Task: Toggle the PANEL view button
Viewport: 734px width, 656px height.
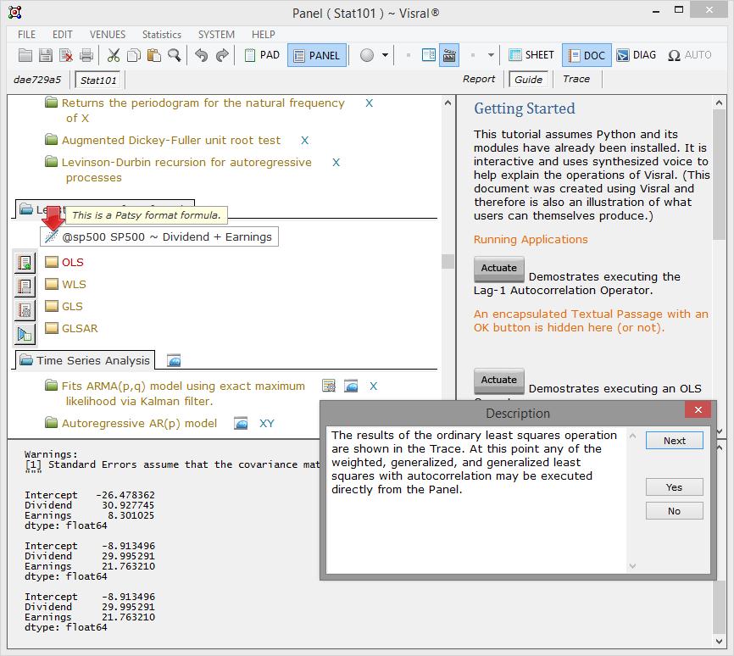Action: [315, 55]
